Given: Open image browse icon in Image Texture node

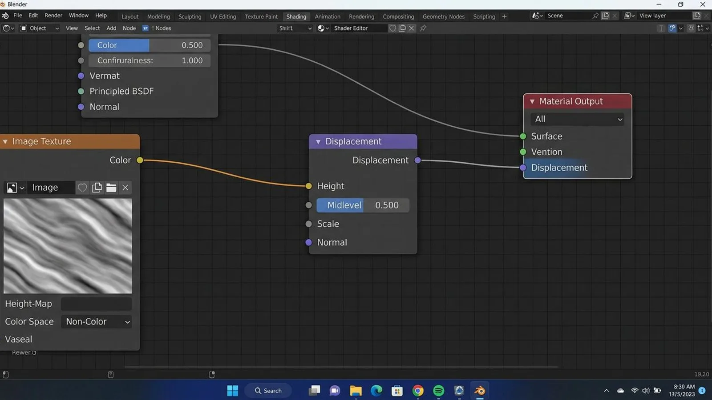Looking at the screenshot, I should 15,188.
